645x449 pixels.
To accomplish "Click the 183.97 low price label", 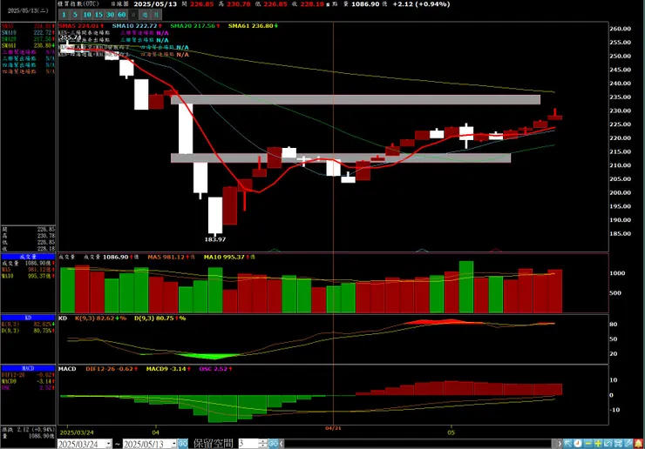I will [215, 239].
